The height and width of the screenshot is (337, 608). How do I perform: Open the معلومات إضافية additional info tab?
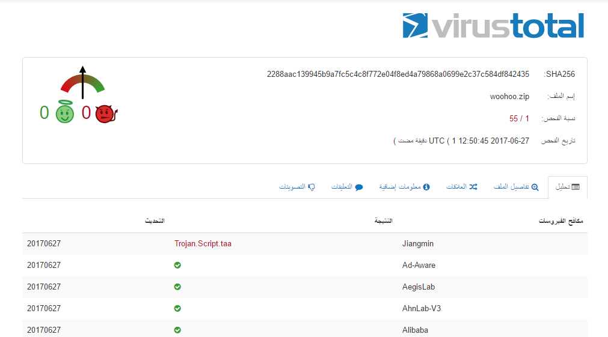pyautogui.click(x=404, y=187)
